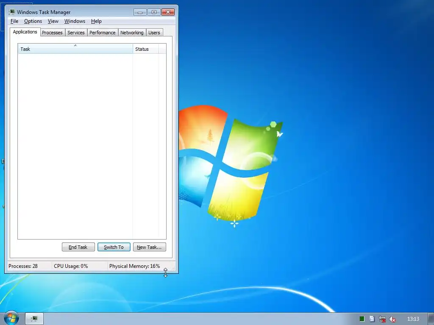This screenshot has width=434, height=325.
Task: Click the CPU Usage: 0% status text
Action: coord(71,266)
